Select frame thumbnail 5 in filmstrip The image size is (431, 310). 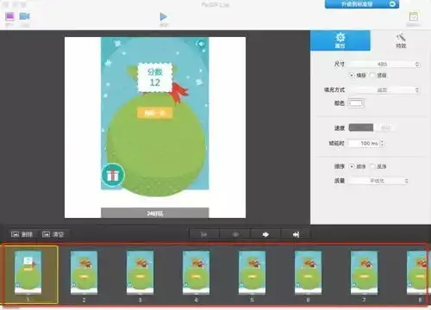[x=252, y=272]
